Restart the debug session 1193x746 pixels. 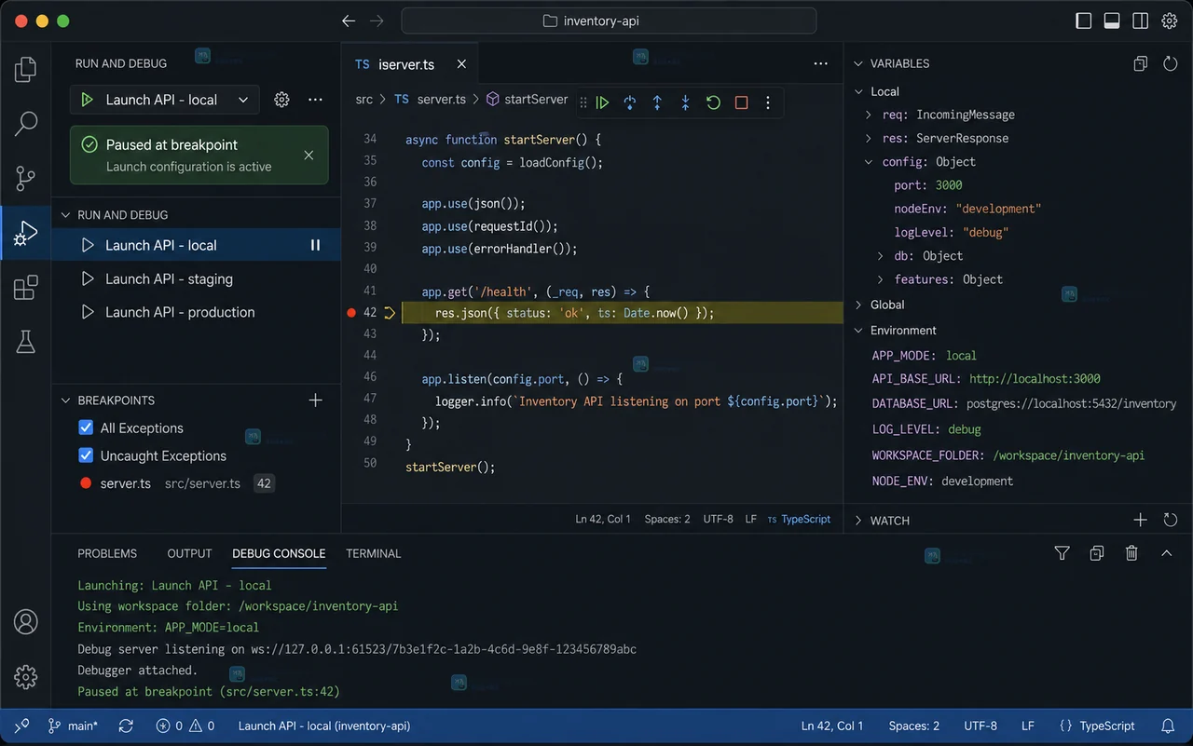click(713, 102)
